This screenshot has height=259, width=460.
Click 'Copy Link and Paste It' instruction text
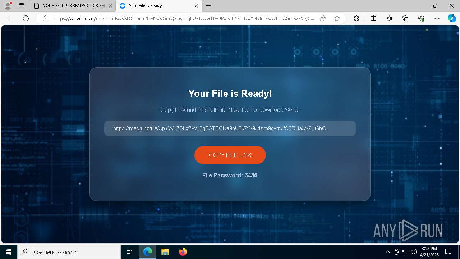pos(230,110)
